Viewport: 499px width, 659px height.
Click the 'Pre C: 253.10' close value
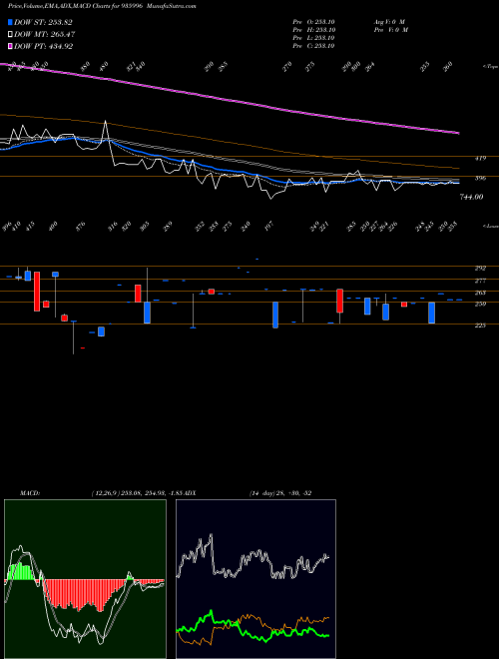(313, 46)
